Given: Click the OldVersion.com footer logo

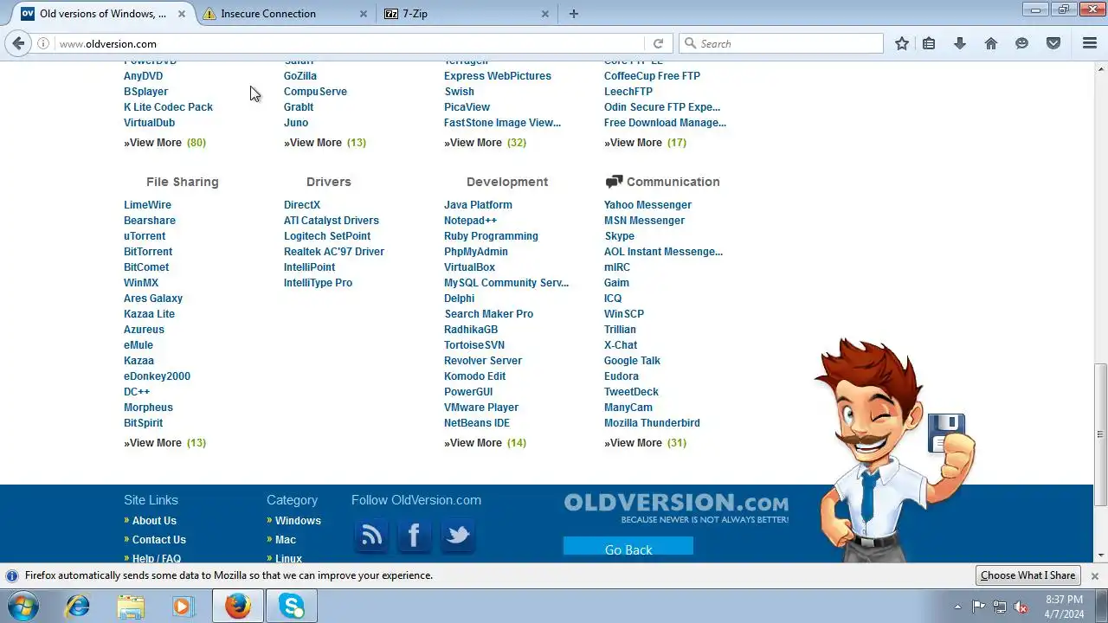Looking at the screenshot, I should [x=676, y=508].
